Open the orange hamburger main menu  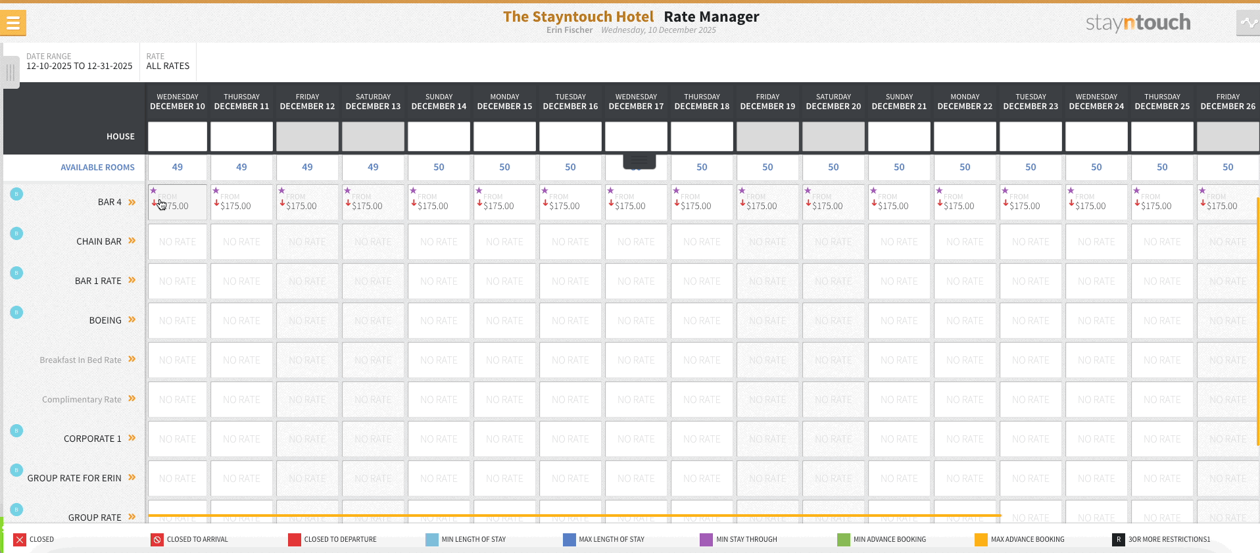pyautogui.click(x=13, y=23)
